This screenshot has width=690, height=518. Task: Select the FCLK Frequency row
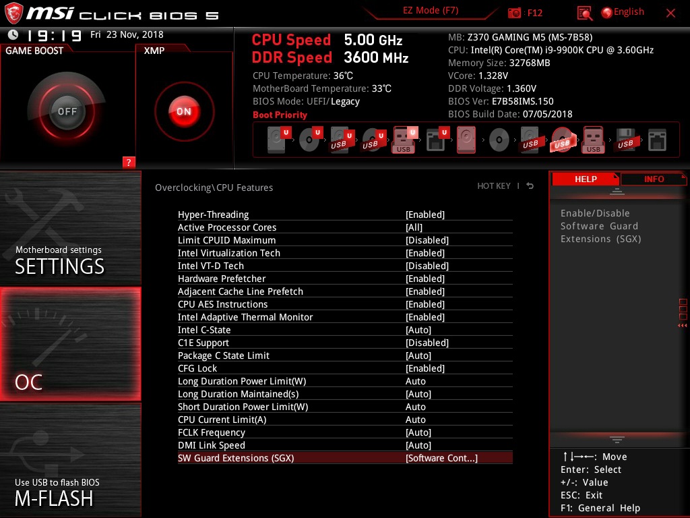coord(345,432)
